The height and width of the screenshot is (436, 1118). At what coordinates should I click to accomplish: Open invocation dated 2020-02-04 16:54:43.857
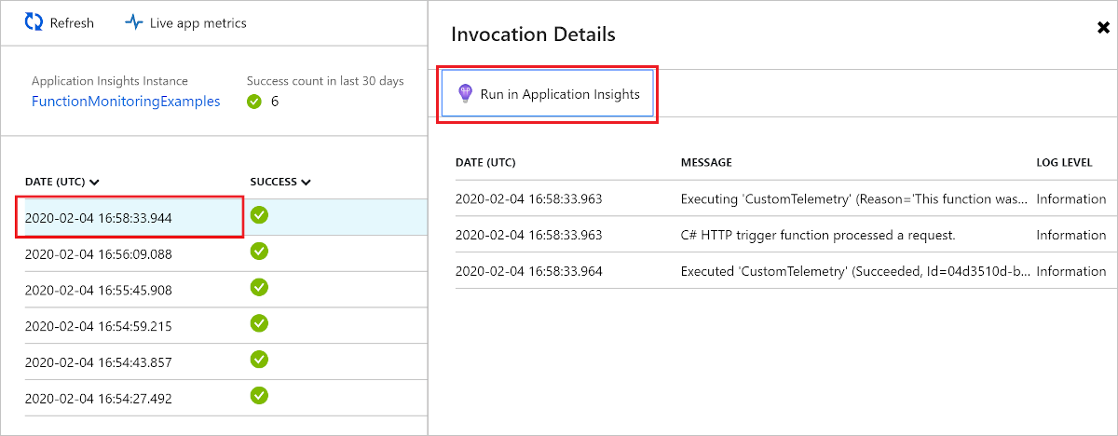98,362
